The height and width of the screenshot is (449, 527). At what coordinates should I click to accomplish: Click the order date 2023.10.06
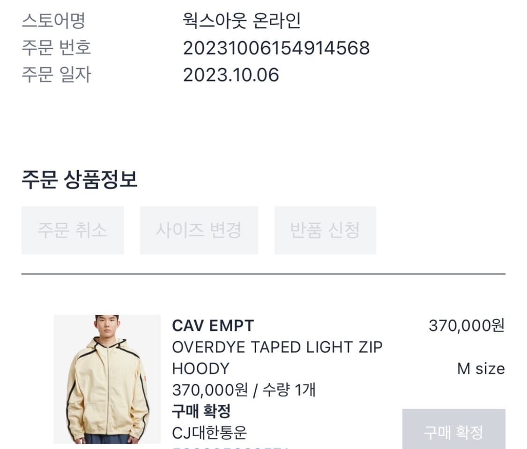(x=231, y=75)
